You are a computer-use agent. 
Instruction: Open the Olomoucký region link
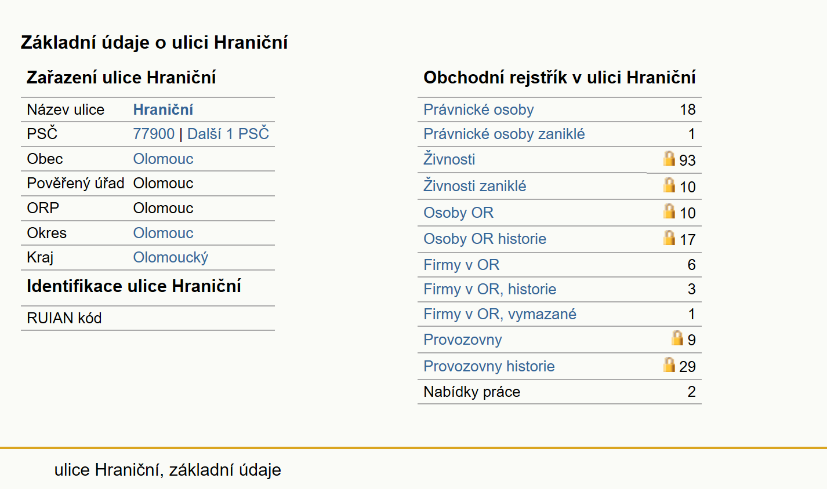[171, 257]
